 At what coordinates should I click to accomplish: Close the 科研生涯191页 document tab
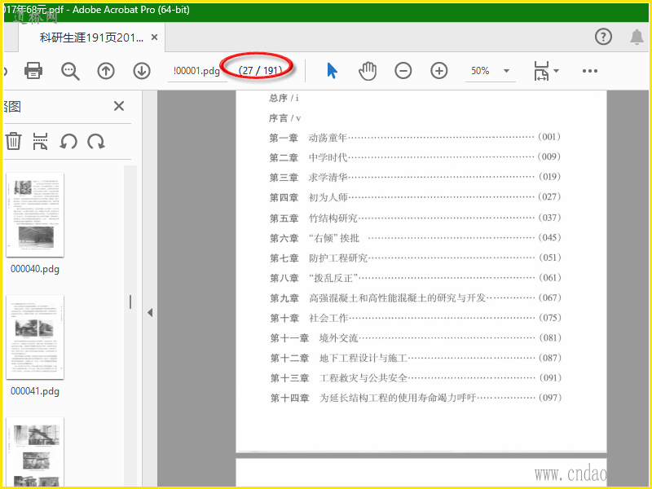154,37
